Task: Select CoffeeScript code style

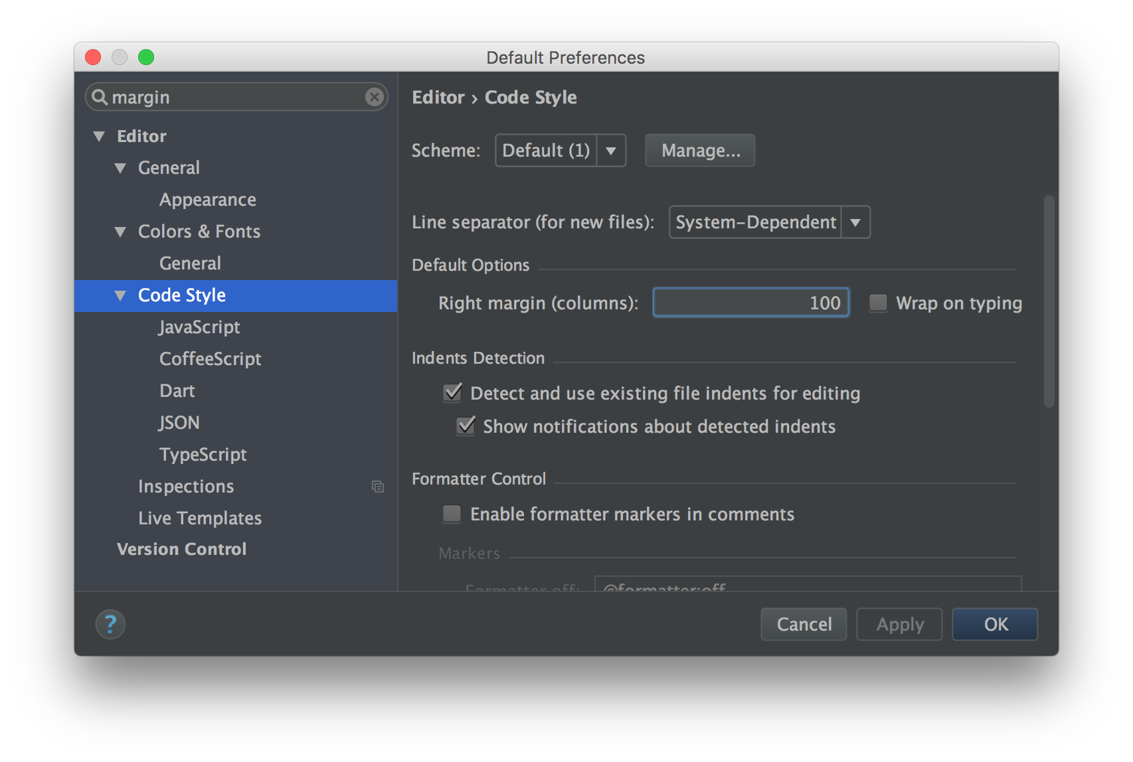Action: coord(211,359)
